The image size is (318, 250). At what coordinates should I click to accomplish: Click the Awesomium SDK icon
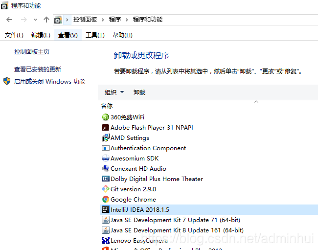coord(106,158)
